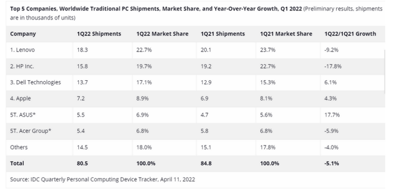Click the Lenovo row label
The image size is (394, 195).
(x=23, y=50)
